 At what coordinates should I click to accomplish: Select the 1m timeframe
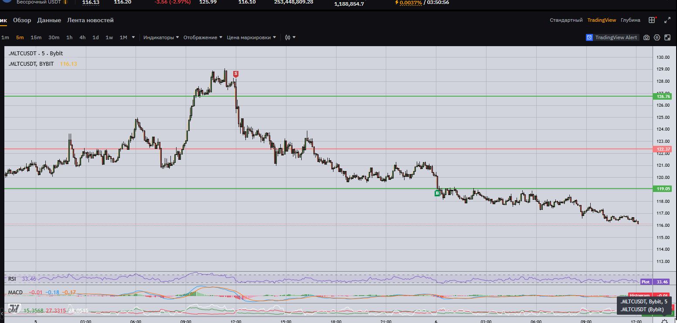coord(5,37)
